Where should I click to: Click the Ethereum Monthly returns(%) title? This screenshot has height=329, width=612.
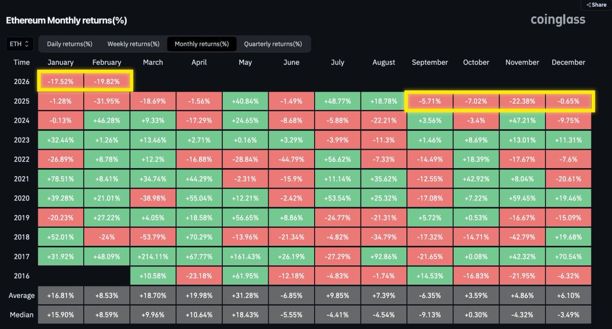(x=66, y=20)
